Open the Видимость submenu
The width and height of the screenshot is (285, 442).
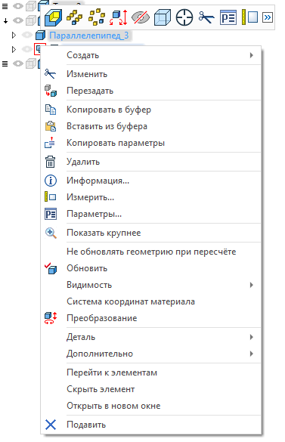[x=151, y=285]
